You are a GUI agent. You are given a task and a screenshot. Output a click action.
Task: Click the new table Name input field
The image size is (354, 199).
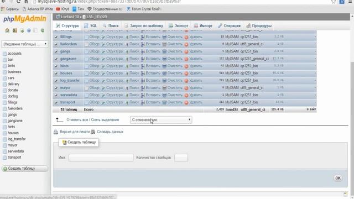click(x=101, y=158)
